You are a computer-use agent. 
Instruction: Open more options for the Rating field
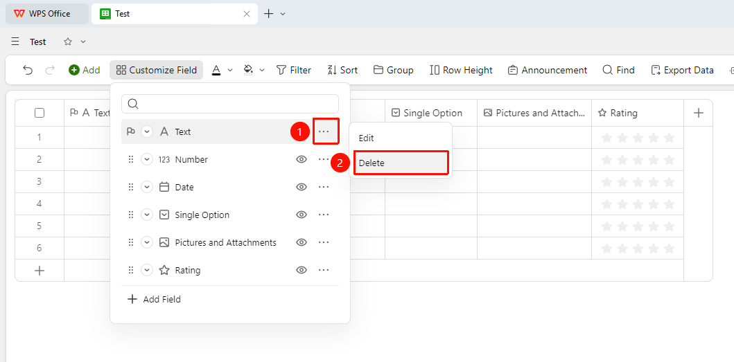point(324,270)
